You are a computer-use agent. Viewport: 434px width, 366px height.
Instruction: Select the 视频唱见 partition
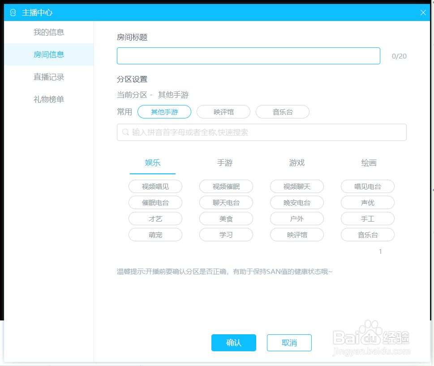coord(155,186)
